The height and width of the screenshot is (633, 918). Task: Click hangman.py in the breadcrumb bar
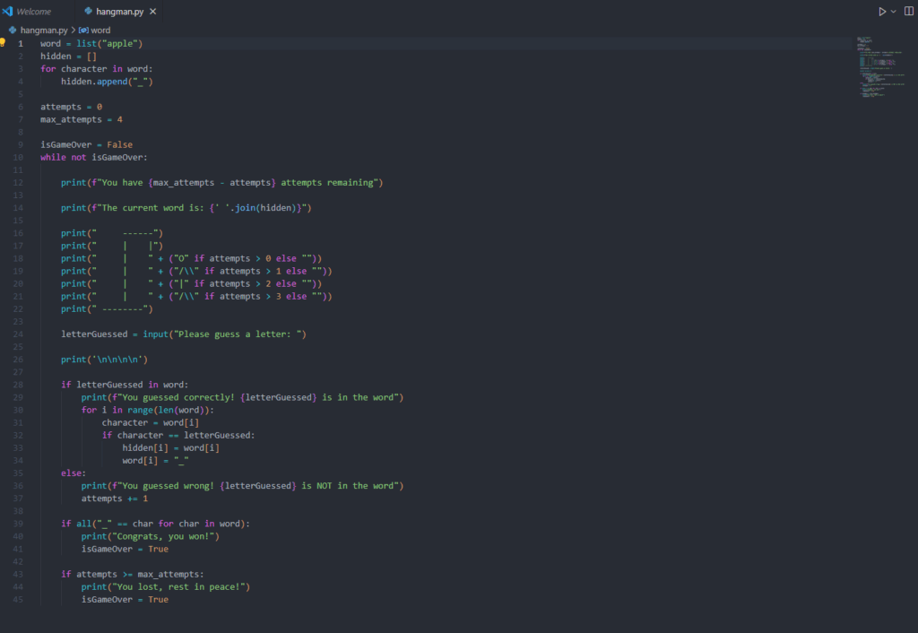[x=45, y=30]
